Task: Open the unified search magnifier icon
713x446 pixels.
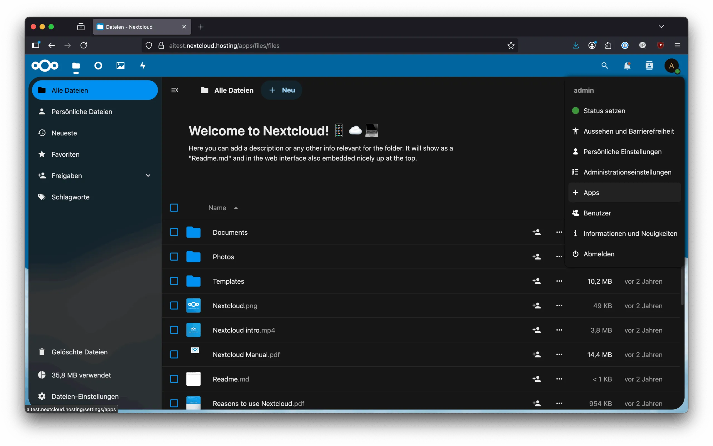Action: tap(605, 65)
